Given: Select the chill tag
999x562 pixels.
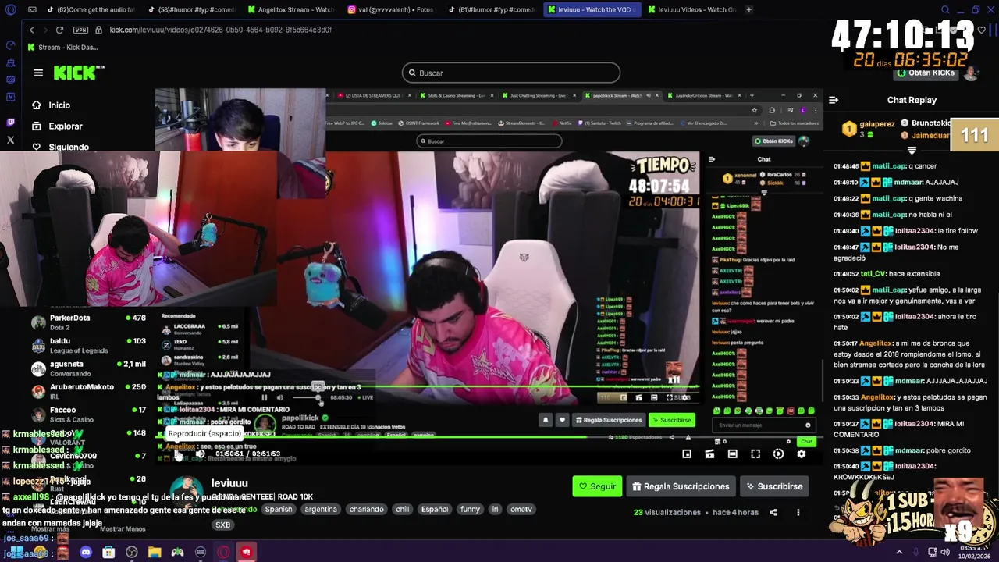Looking at the screenshot, I should click(402, 509).
